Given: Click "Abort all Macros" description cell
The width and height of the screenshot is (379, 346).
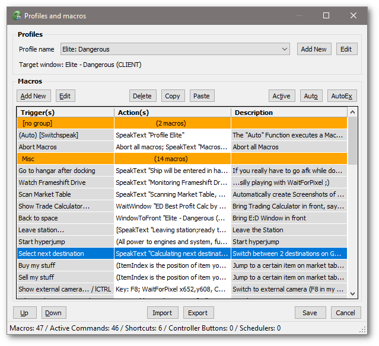Looking at the screenshot, I should [289, 147].
